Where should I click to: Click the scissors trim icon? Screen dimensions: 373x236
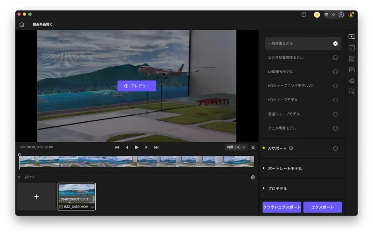[x=253, y=147]
